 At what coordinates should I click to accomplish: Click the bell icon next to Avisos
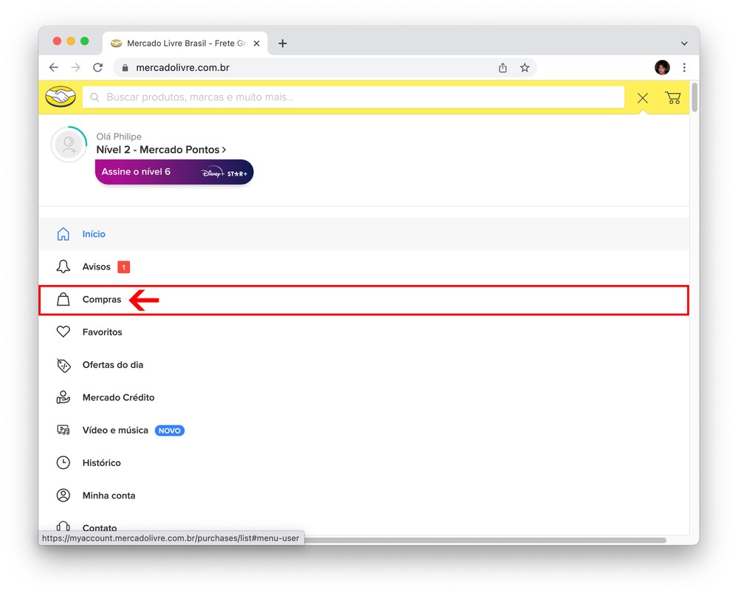63,267
